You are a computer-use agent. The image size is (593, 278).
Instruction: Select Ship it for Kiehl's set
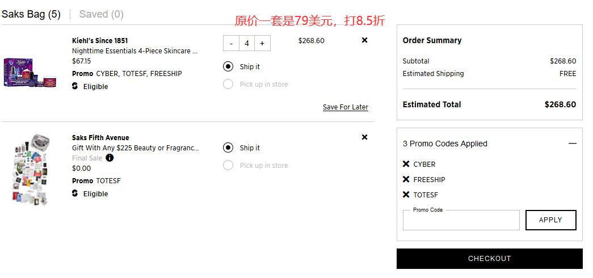point(228,66)
